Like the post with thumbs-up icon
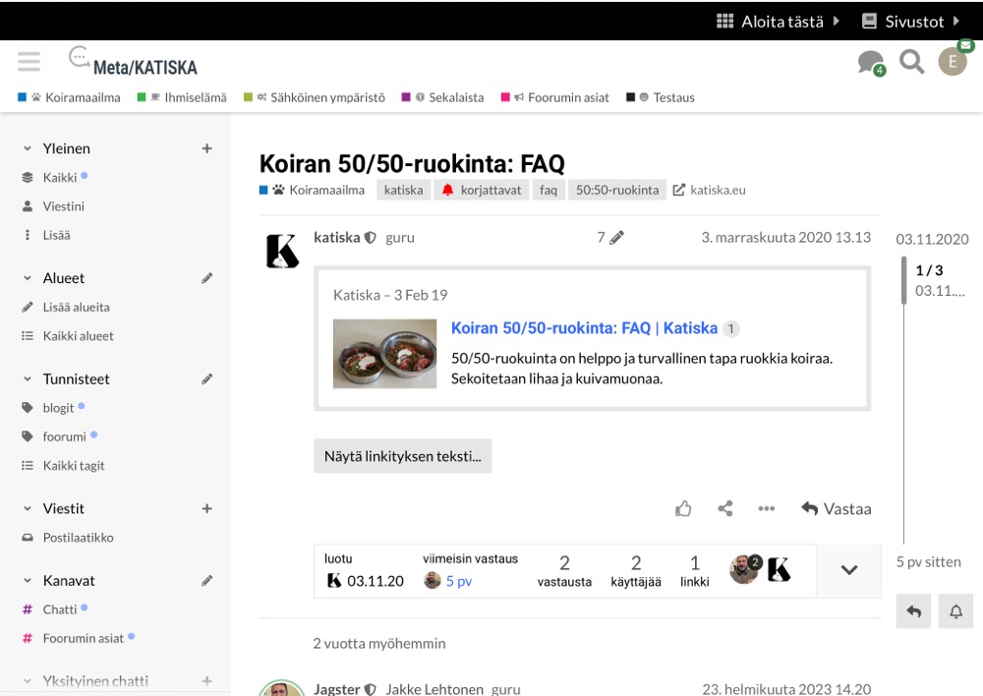 [x=683, y=508]
